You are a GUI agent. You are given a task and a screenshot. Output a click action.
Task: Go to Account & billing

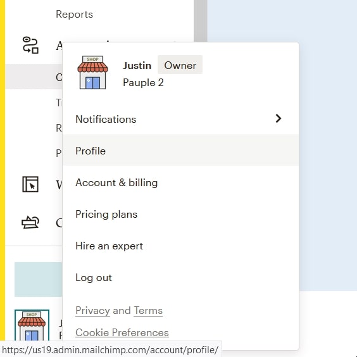point(180,182)
